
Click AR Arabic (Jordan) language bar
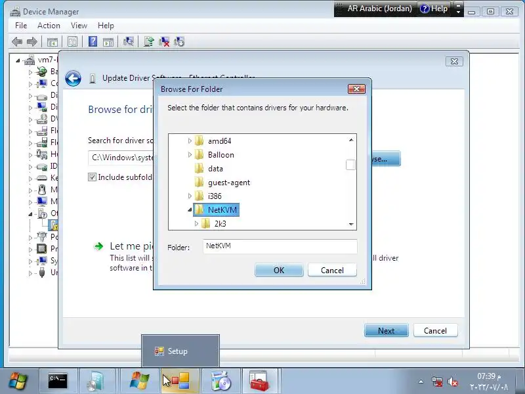[379, 9]
